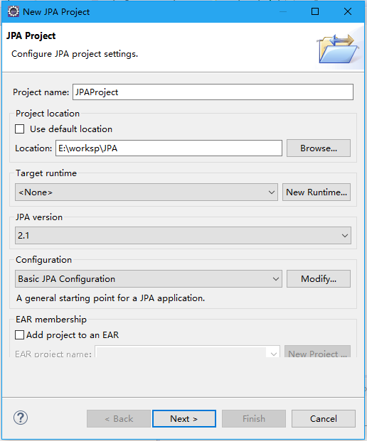Click the New Runtime... button
367x441 pixels.
(x=317, y=192)
